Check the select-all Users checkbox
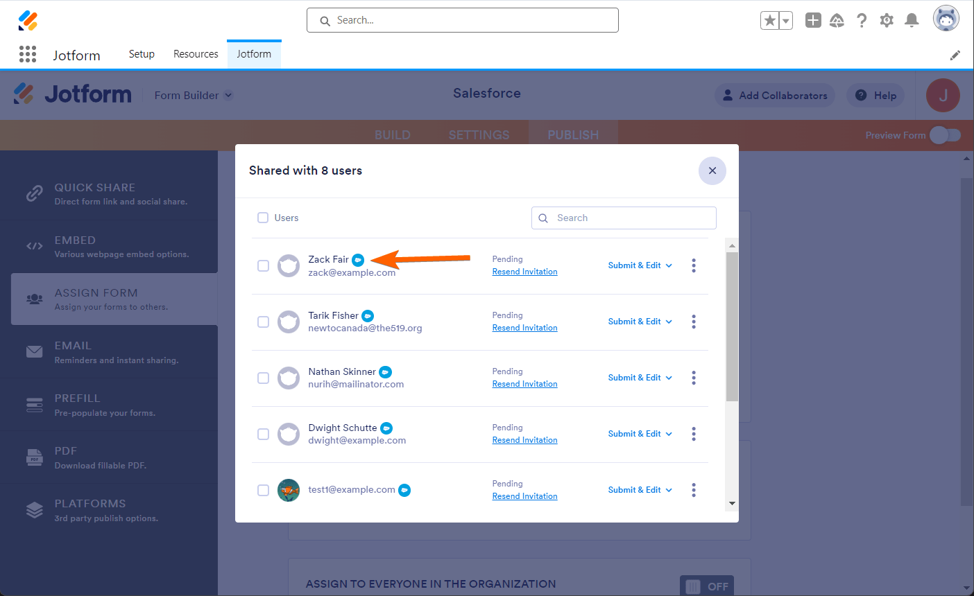This screenshot has height=596, width=974. [x=263, y=218]
